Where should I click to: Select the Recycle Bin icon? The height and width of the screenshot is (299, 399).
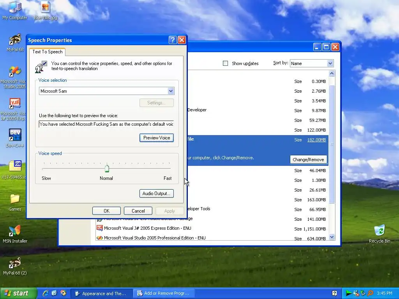coord(380,234)
